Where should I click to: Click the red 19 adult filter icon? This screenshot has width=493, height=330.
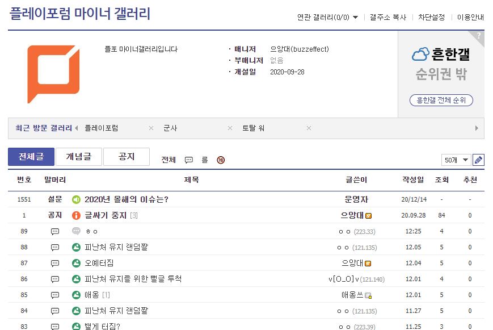click(x=221, y=160)
